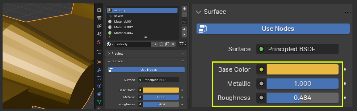Open browse material dropdown sphere icon
The height and width of the screenshot is (111, 357).
[x=110, y=44]
